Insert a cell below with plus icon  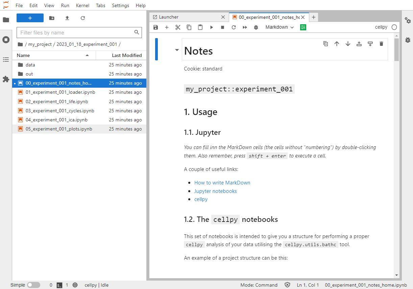coord(167,27)
